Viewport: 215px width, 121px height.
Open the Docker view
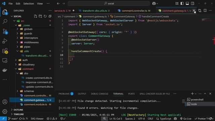coord(5,70)
